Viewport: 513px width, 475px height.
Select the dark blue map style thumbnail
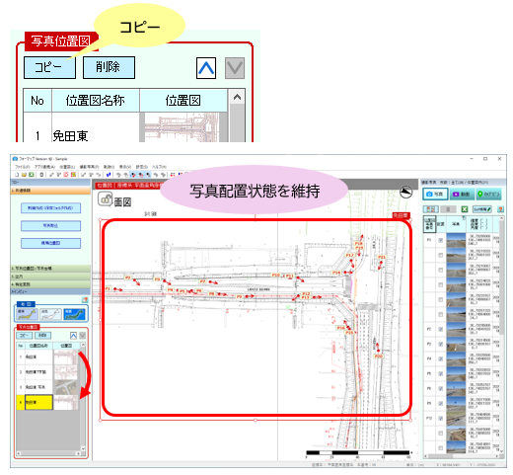point(74,314)
